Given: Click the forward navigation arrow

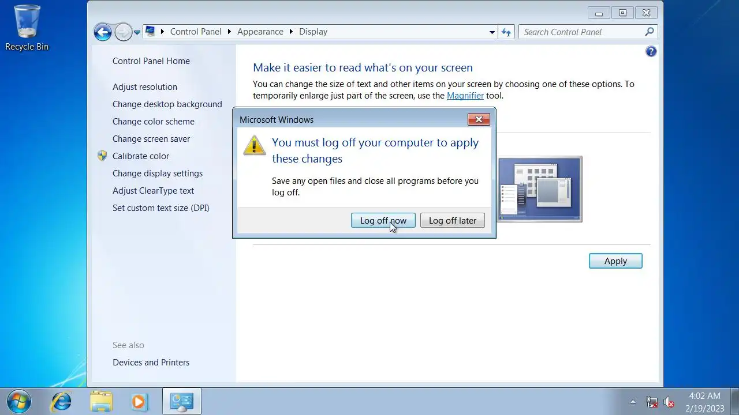Looking at the screenshot, I should [x=123, y=32].
